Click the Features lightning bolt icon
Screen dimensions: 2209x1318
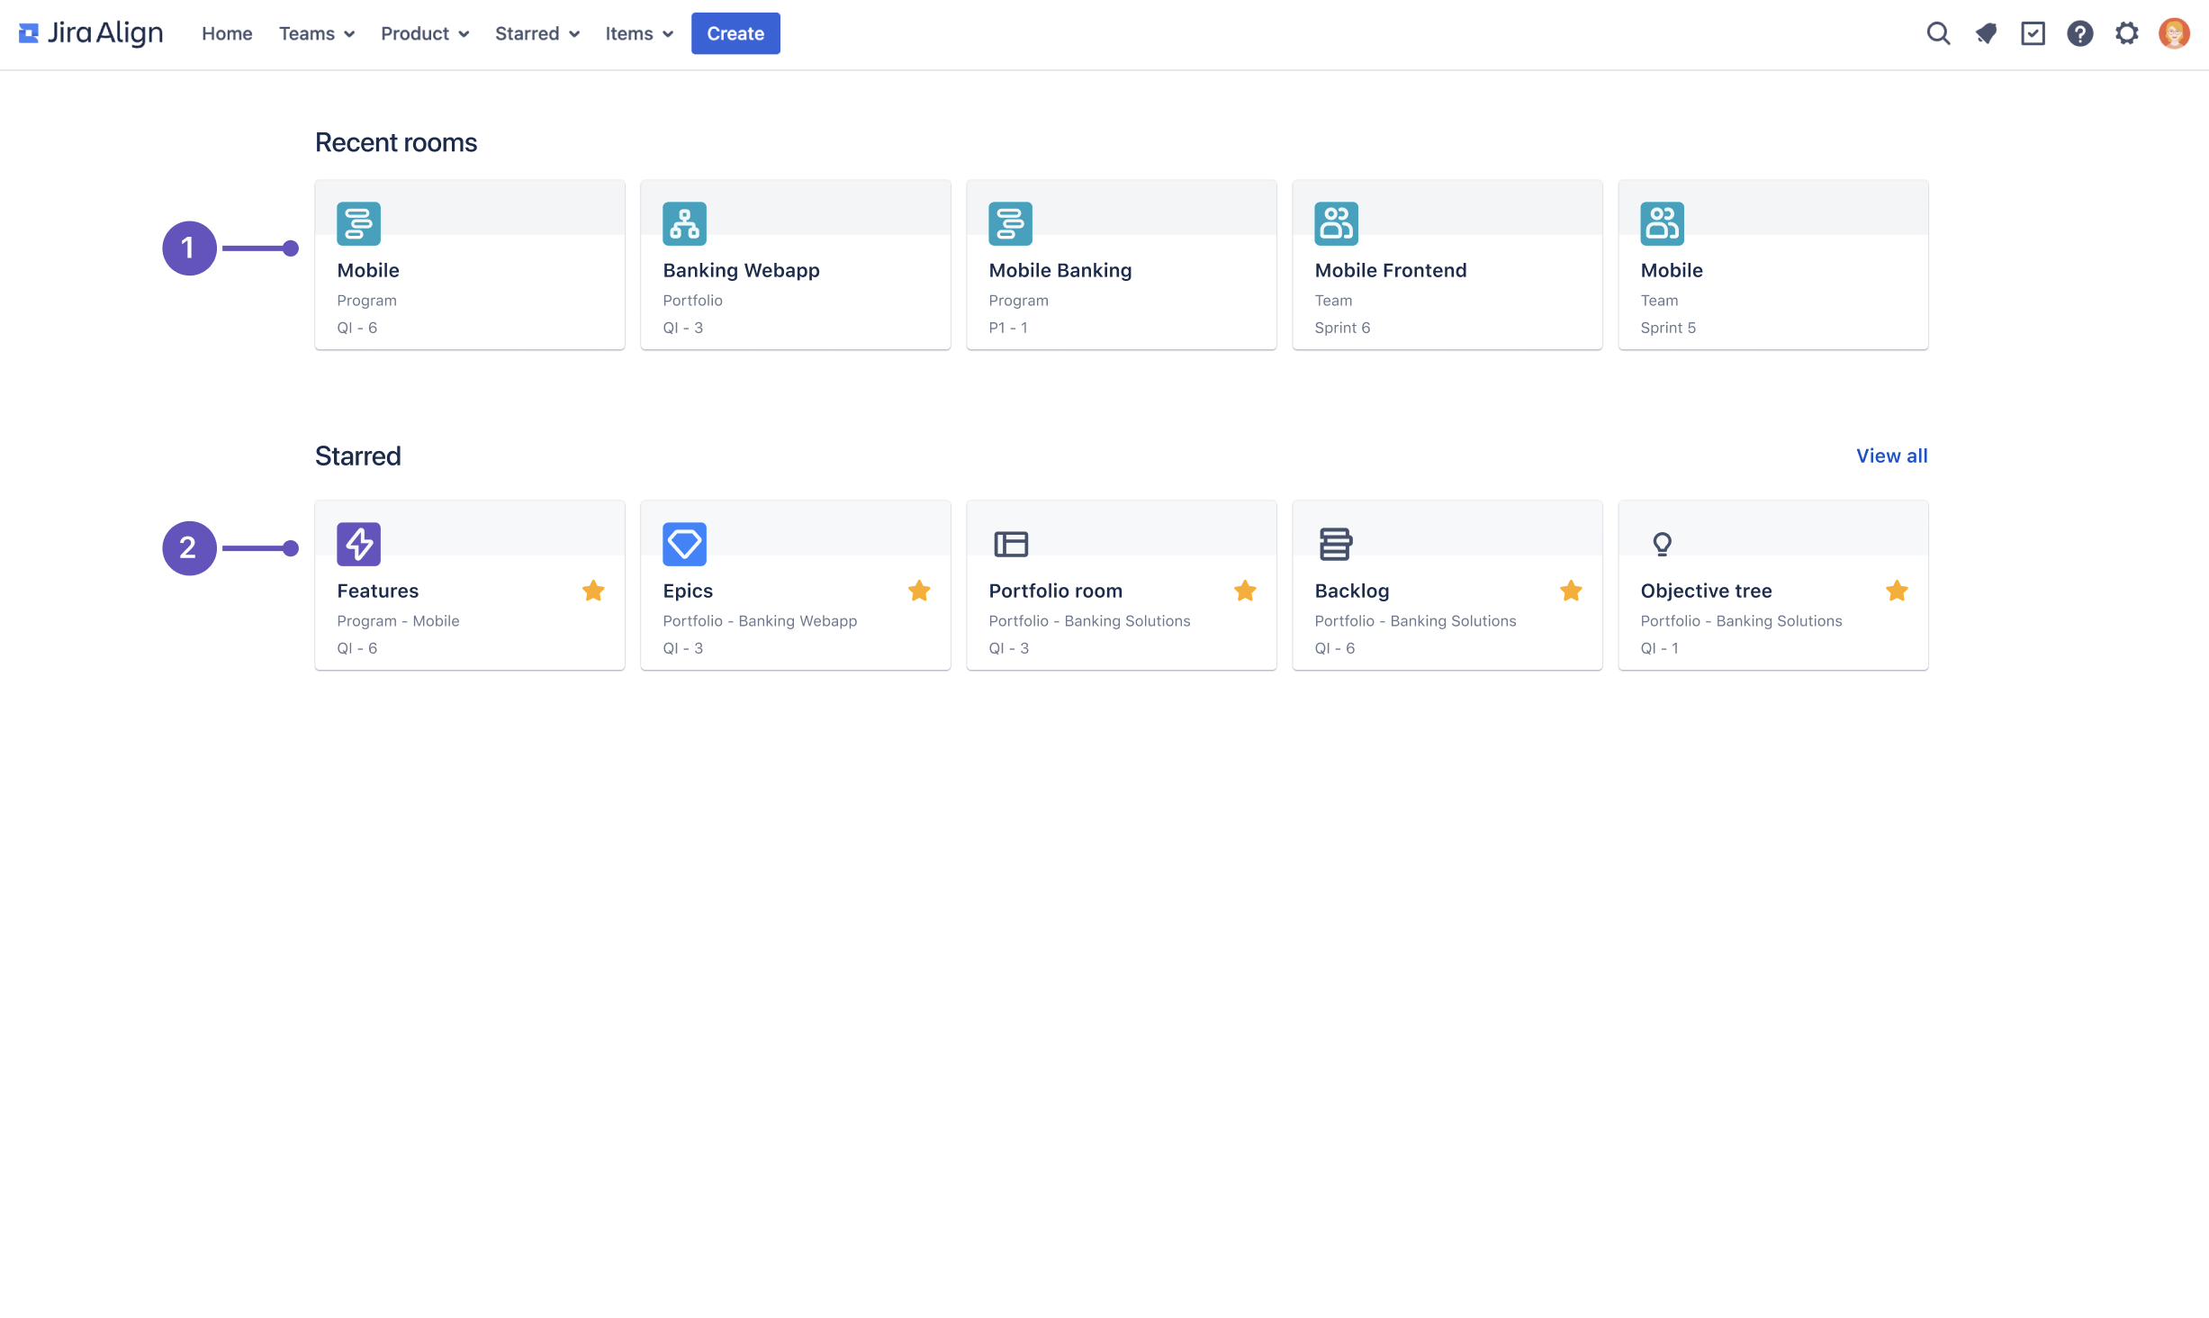coord(358,544)
